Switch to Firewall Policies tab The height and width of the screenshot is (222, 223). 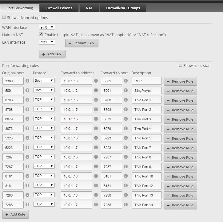coord(59,8)
